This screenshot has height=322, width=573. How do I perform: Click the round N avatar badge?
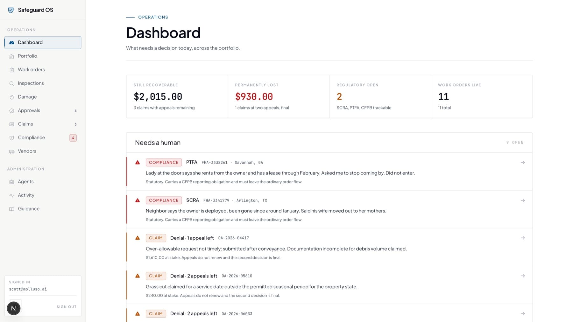tap(14, 308)
